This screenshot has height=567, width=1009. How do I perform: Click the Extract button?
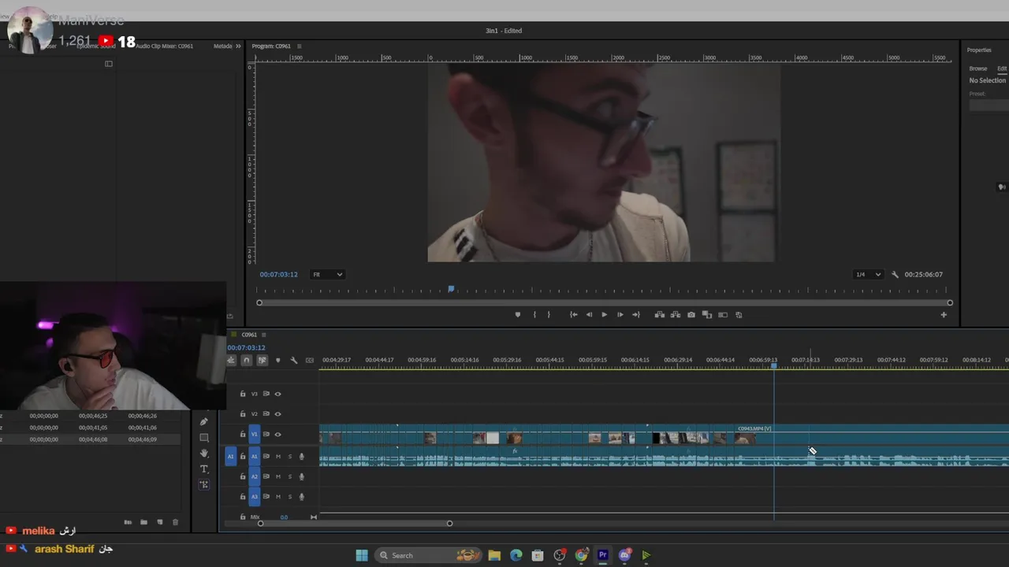[x=676, y=315]
